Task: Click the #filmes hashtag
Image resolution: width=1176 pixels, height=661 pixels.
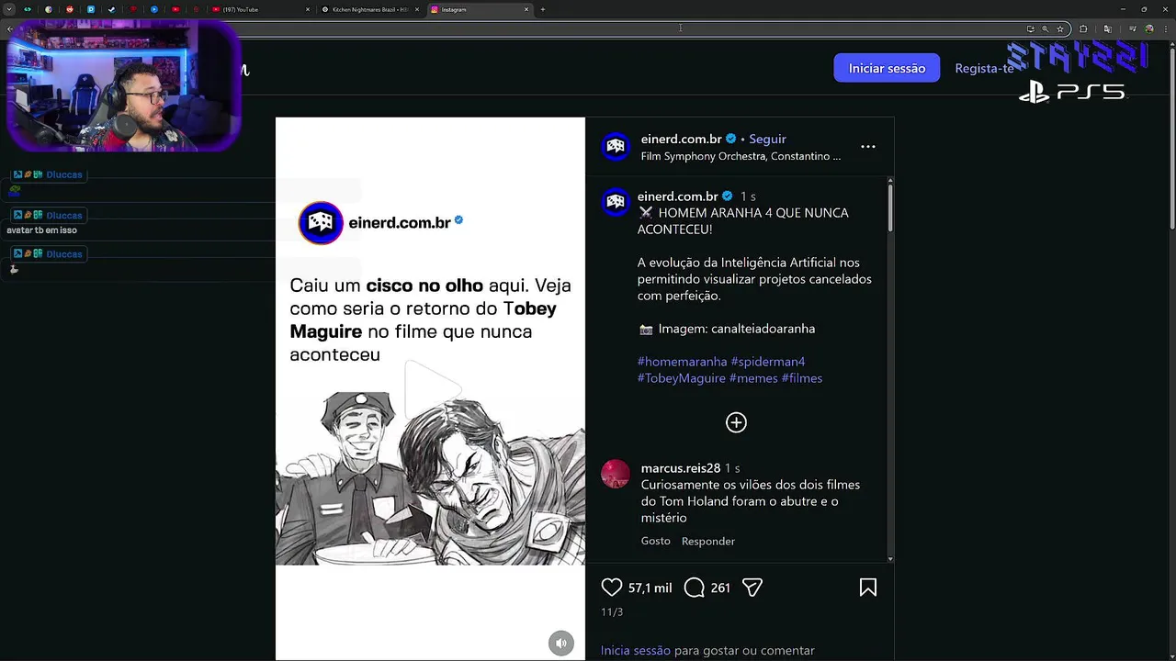Action: (x=802, y=378)
